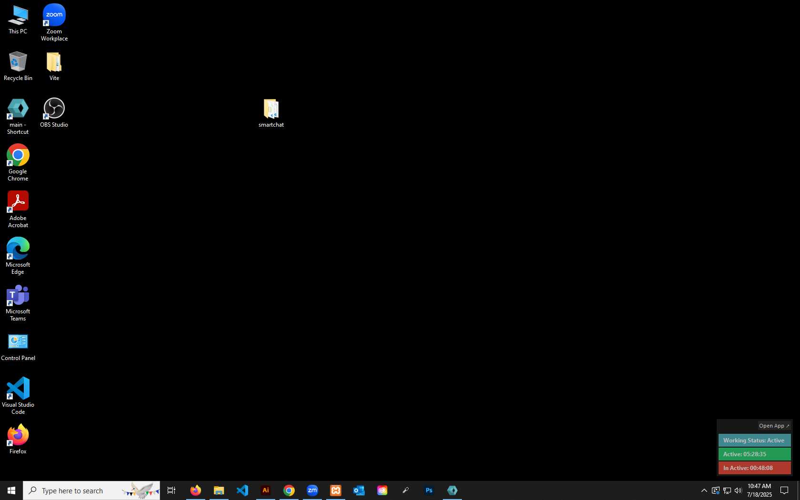
Task: Open Photoshop from the taskbar
Action: click(429, 490)
